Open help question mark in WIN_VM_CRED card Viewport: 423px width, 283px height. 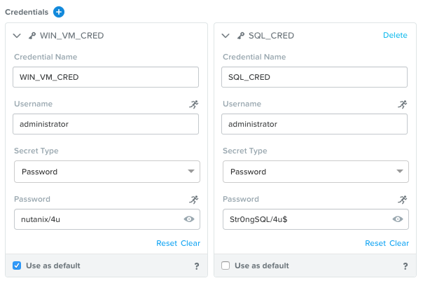[197, 266]
